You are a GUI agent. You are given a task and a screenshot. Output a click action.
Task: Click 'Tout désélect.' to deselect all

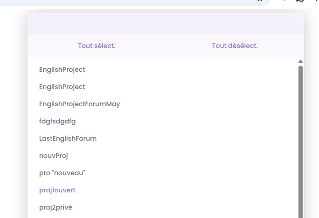point(235,46)
